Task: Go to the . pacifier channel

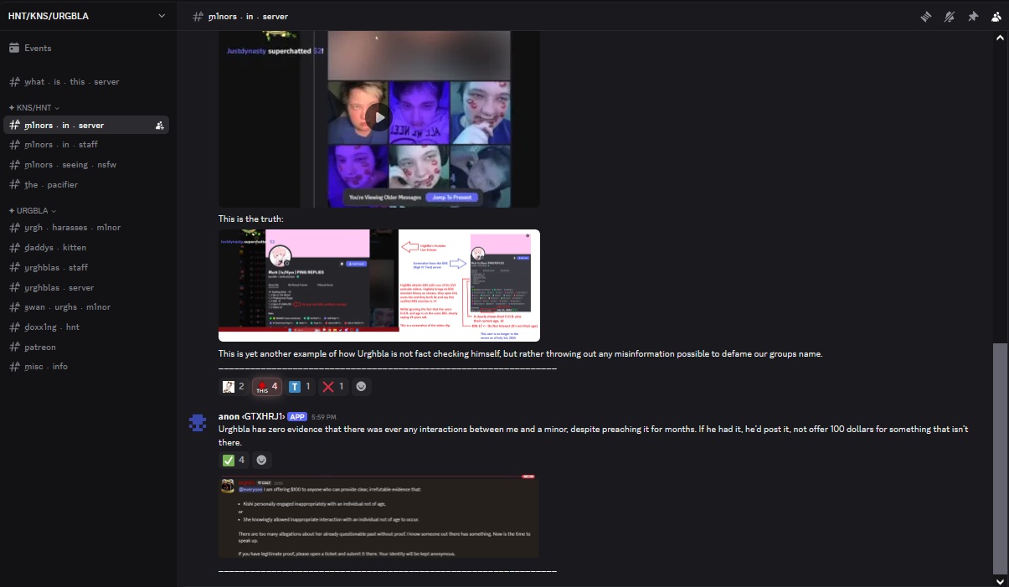Action: click(87, 184)
